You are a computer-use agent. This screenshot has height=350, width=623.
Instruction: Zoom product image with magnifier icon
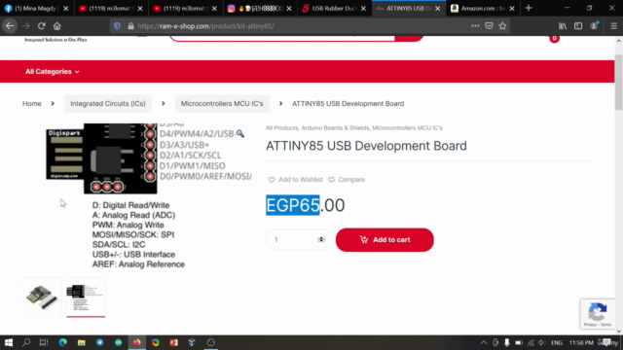240,134
